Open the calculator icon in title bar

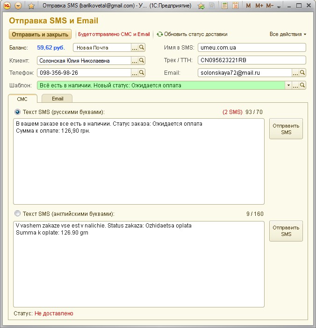[x=224, y=6]
